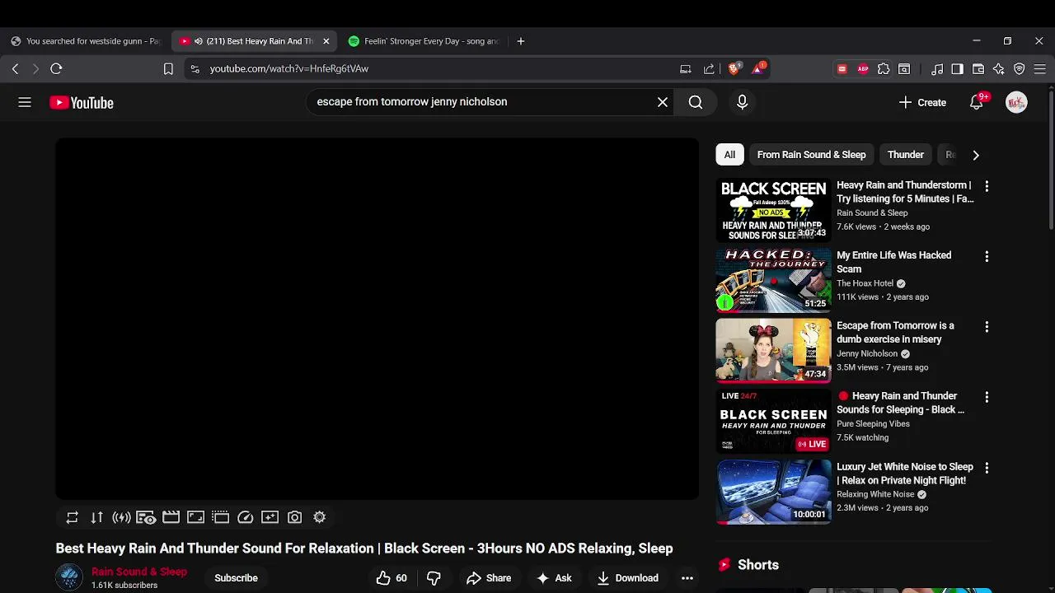
Task: Toggle the loop video icon below the player
Action: point(73,517)
